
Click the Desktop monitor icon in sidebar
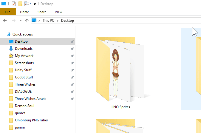click(x=11, y=41)
